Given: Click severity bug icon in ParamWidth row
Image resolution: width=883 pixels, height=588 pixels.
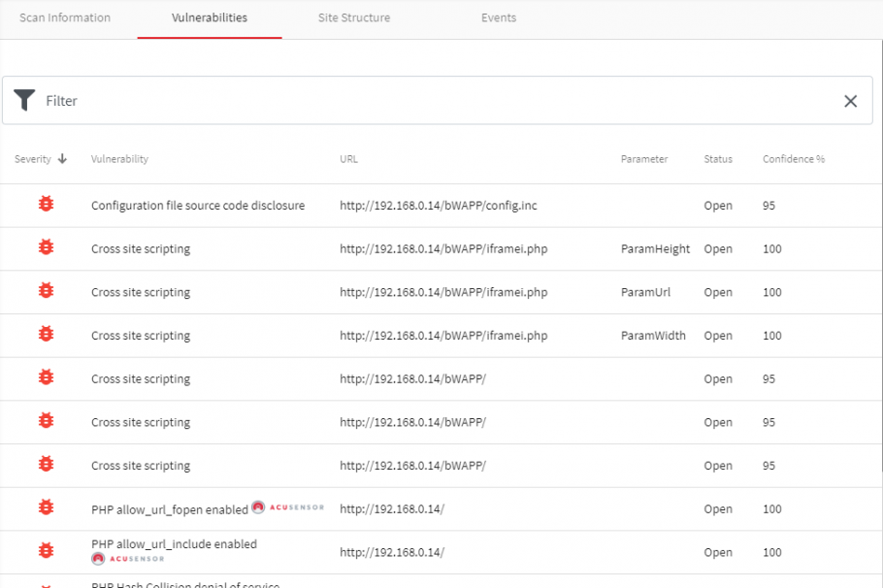Looking at the screenshot, I should (x=47, y=334).
